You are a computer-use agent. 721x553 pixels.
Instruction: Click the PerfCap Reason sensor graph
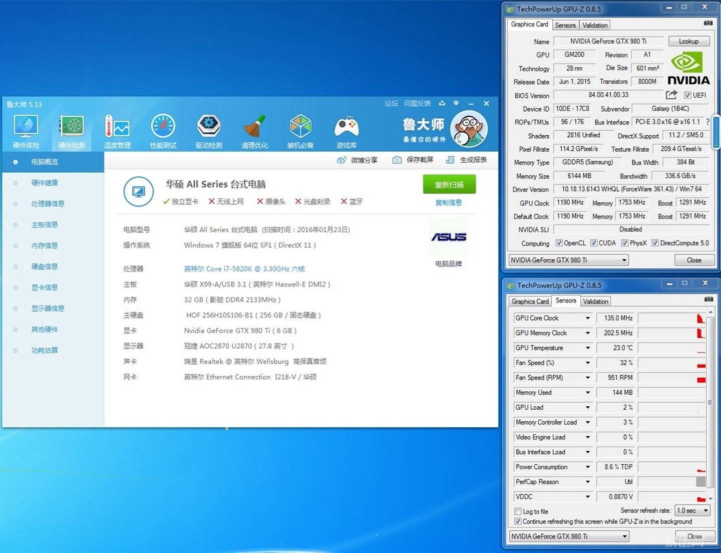point(671,482)
